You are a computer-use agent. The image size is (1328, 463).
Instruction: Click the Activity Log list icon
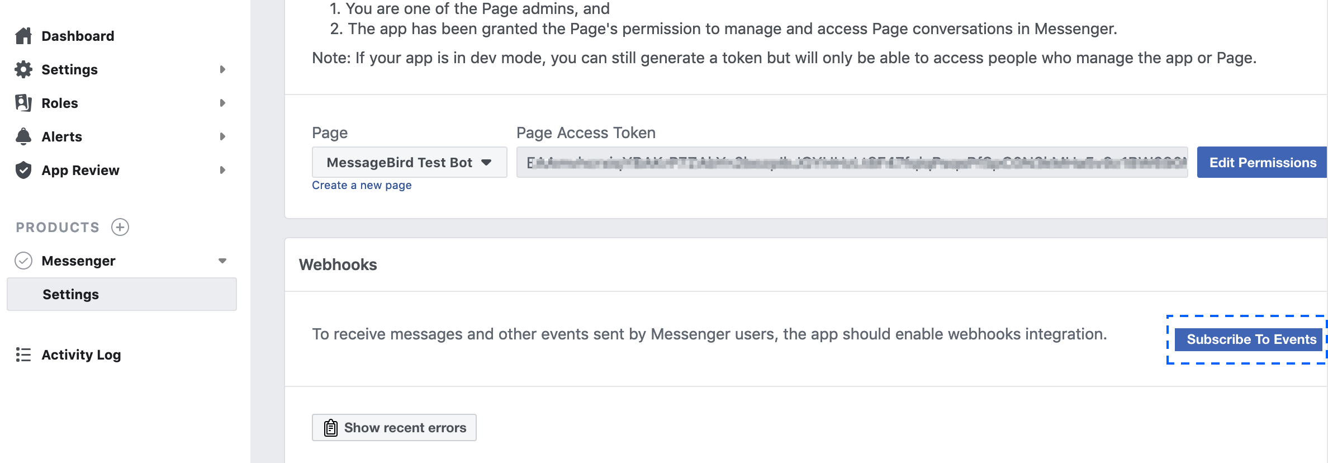[x=23, y=355]
